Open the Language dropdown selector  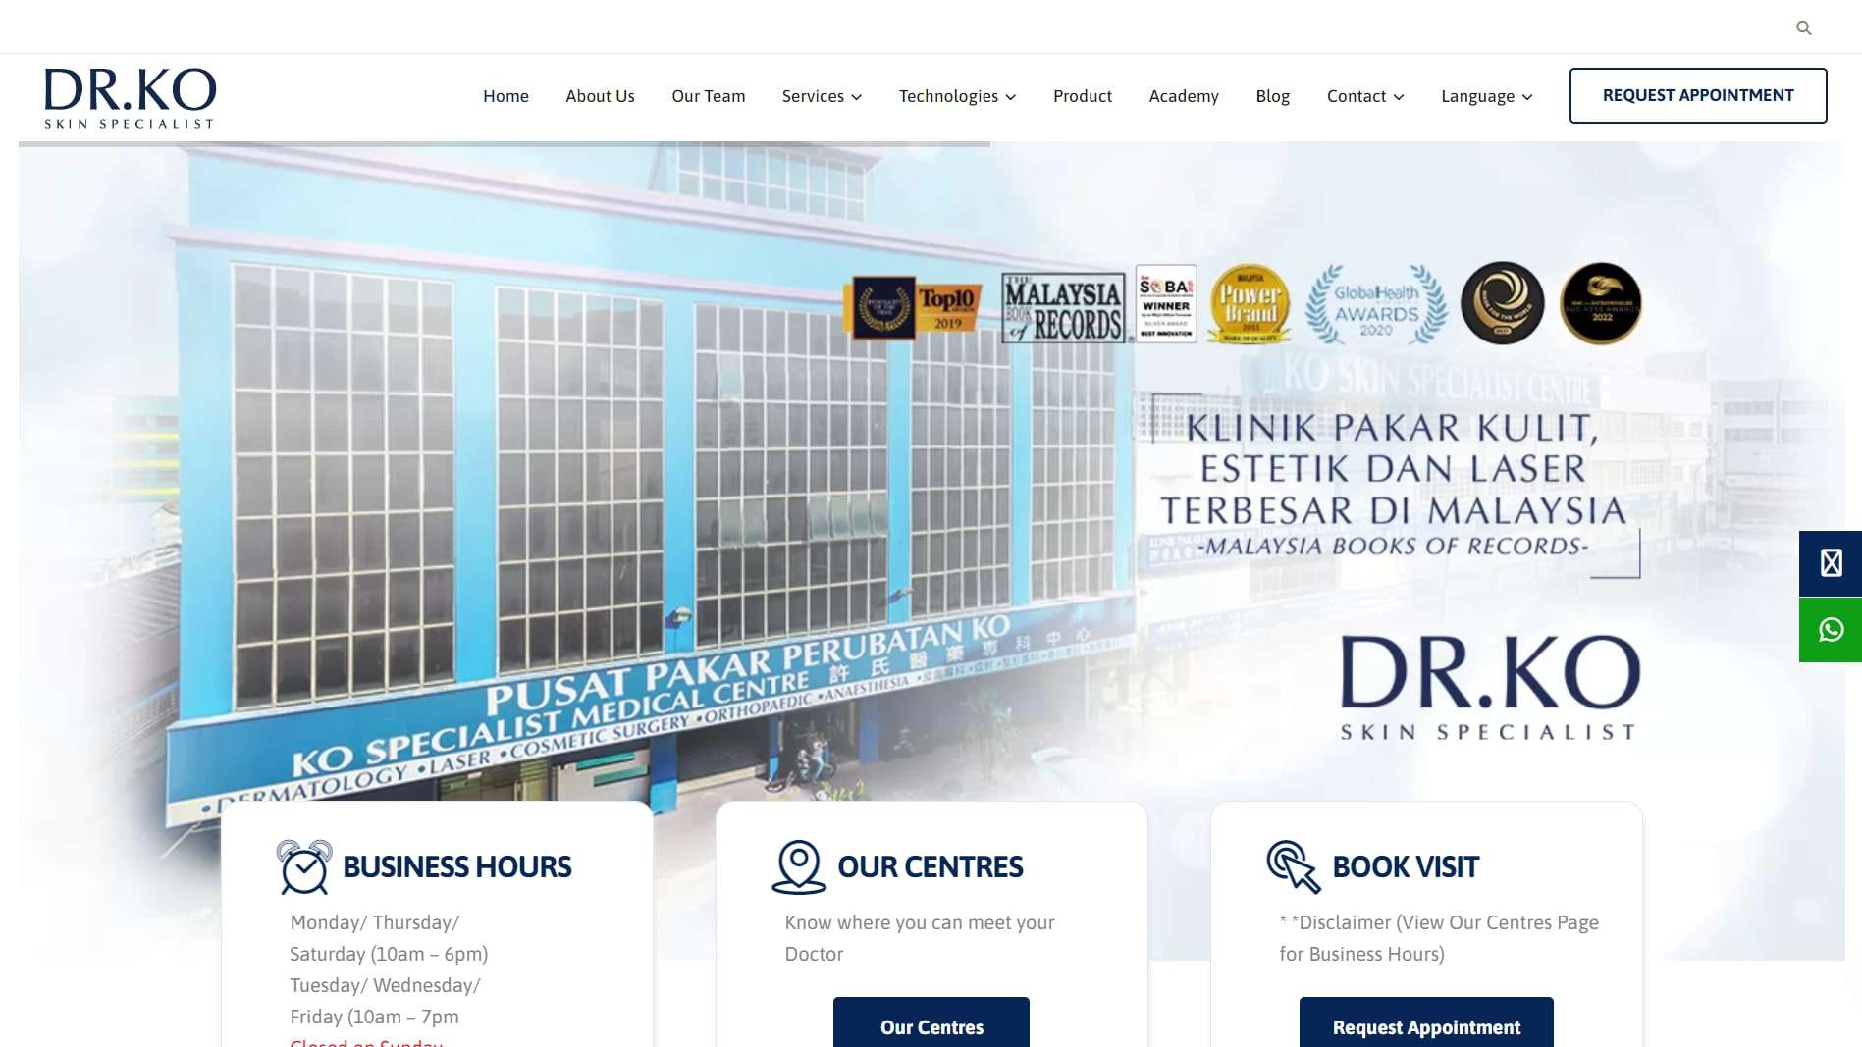click(1486, 96)
